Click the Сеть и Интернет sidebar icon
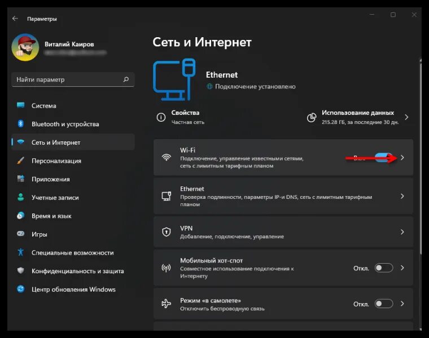This screenshot has height=338, width=429. coord(20,142)
